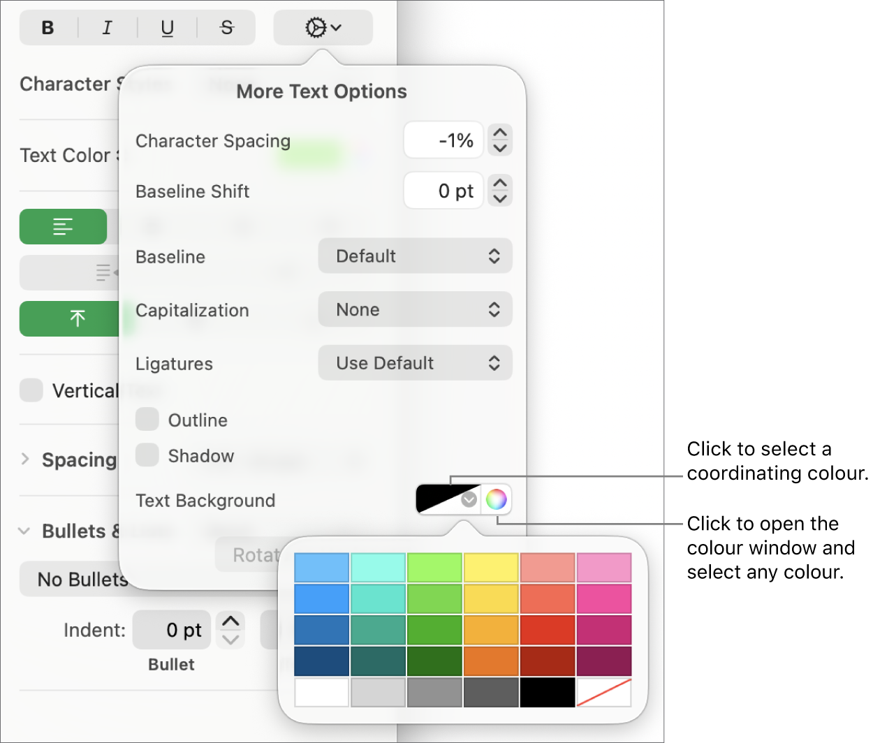Open the Ligatures dropdown showing Use Default
This screenshot has height=743, width=873.
[415, 362]
